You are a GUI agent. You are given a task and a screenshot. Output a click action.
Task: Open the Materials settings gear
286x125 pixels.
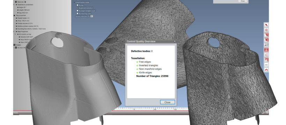point(25,2)
